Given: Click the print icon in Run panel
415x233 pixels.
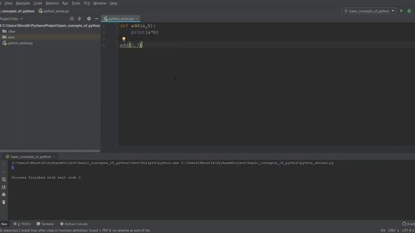Looking at the screenshot, I should [x=4, y=195].
